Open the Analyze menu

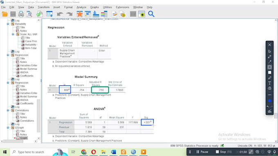pyautogui.click(x=81, y=7)
